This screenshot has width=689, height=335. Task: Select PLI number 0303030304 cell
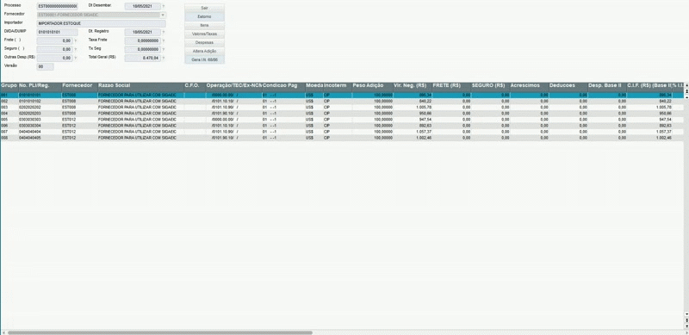tap(40, 126)
